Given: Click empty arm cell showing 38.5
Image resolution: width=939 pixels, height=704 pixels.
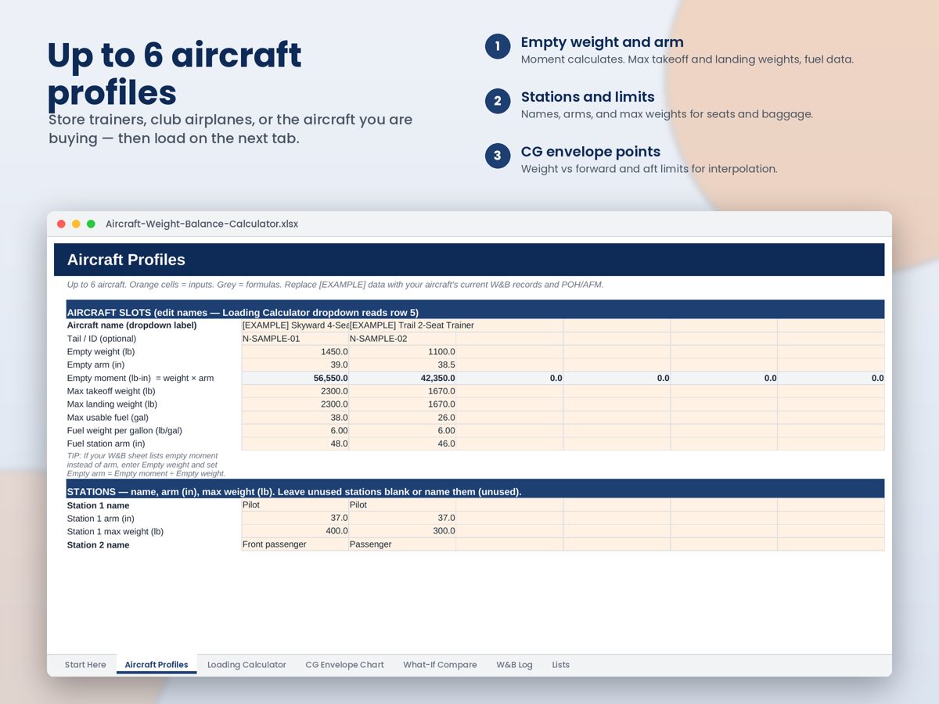Looking at the screenshot, I should coord(402,365).
